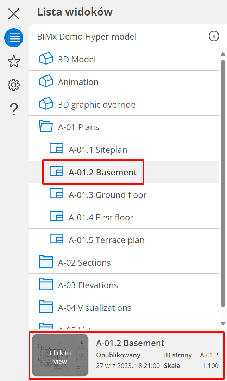Click the 3D graphic override cube icon
Viewport: 227px width, 381px height.
(46, 104)
